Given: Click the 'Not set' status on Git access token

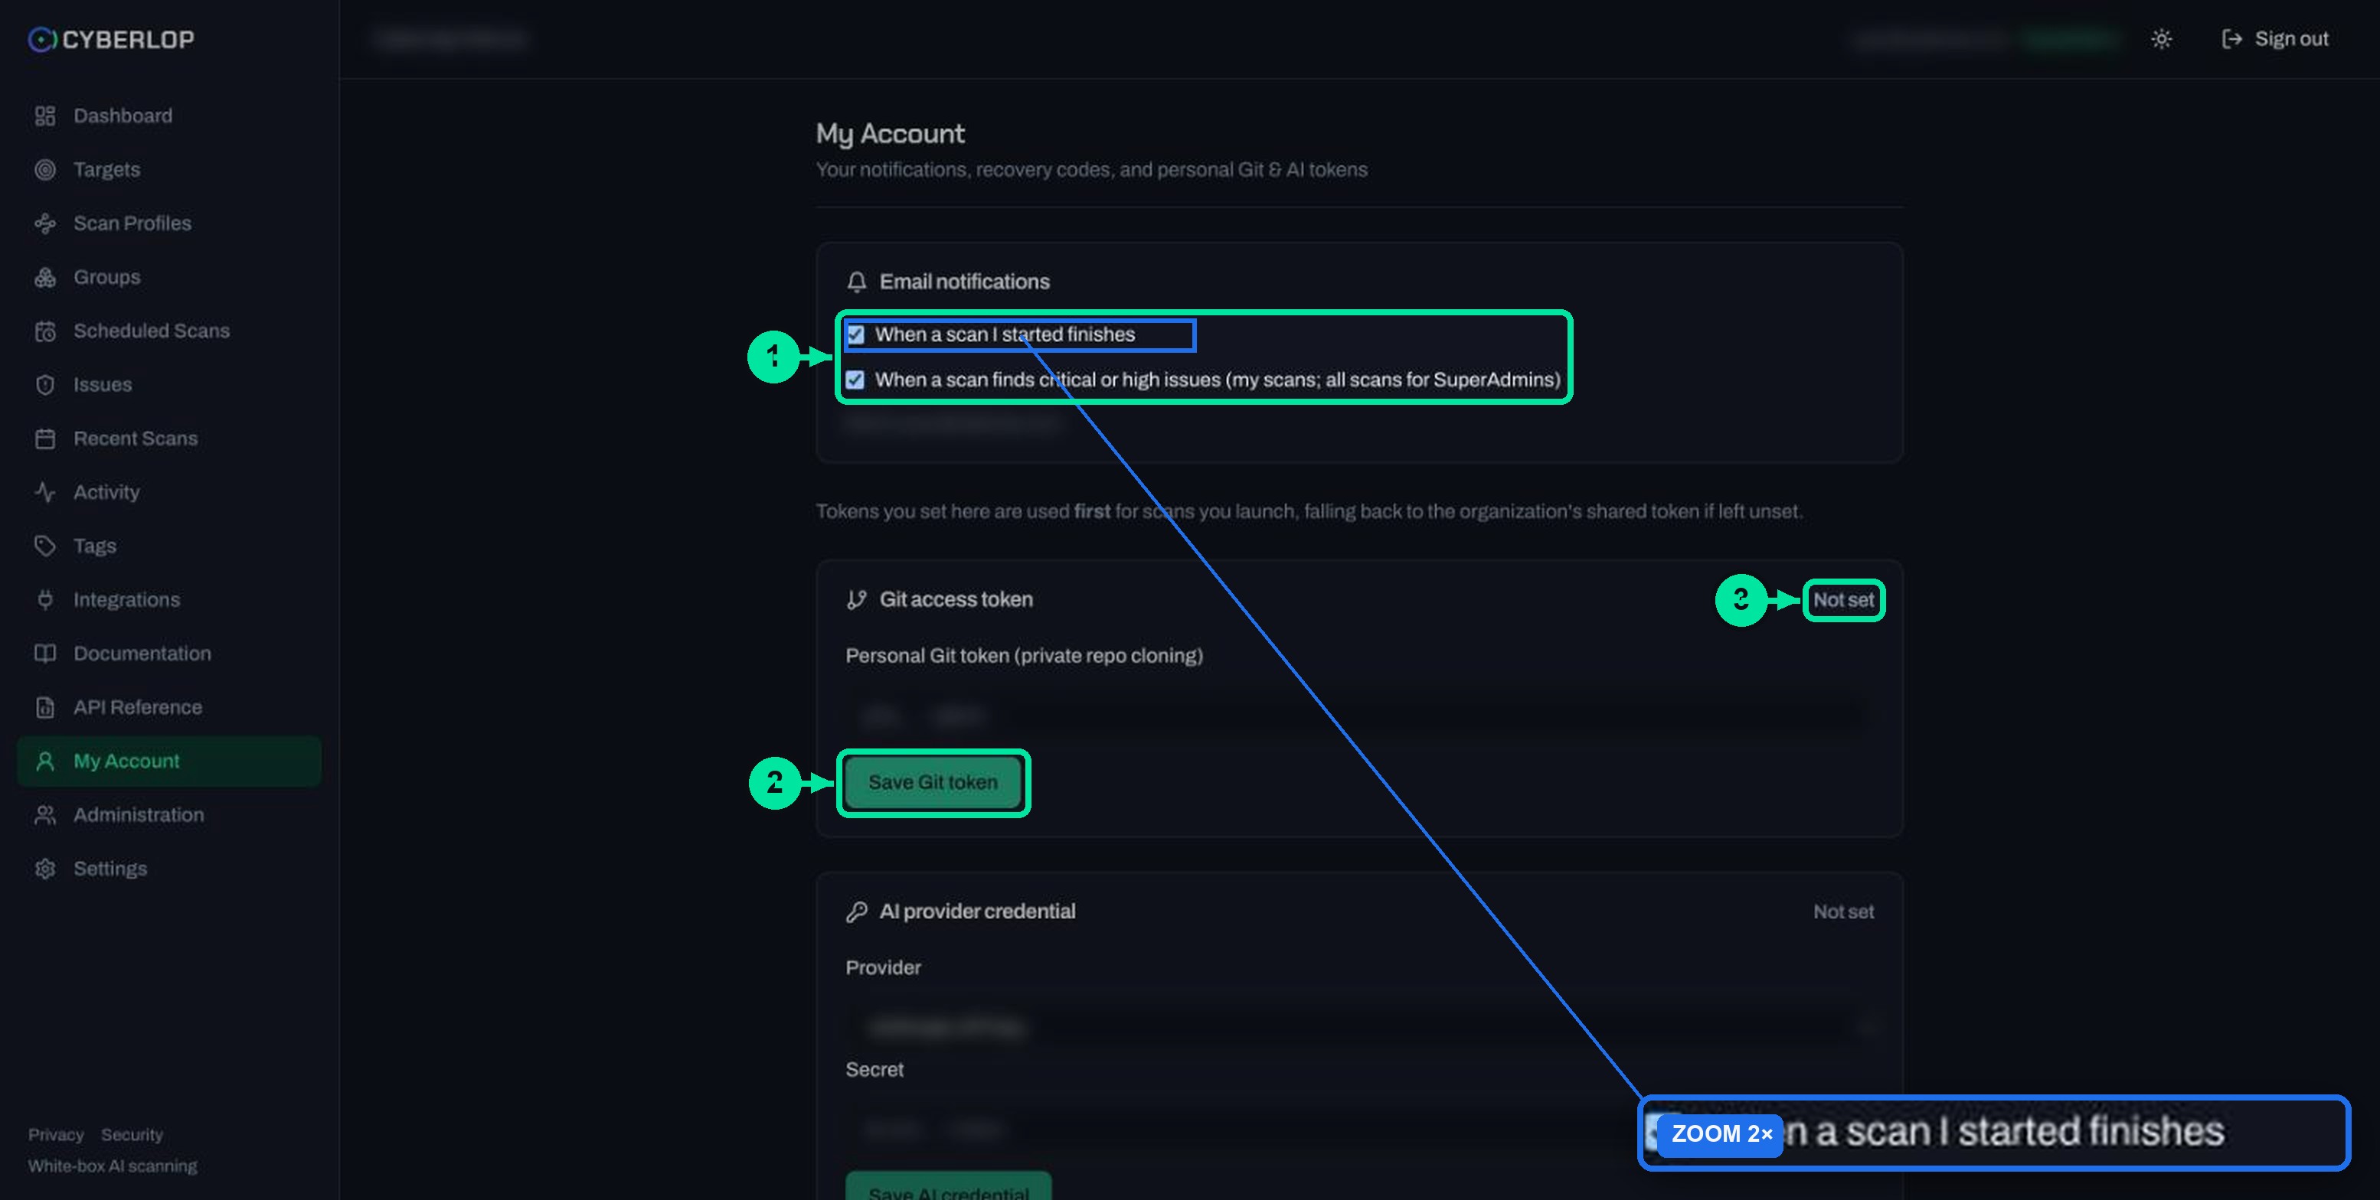Looking at the screenshot, I should coord(1843,600).
